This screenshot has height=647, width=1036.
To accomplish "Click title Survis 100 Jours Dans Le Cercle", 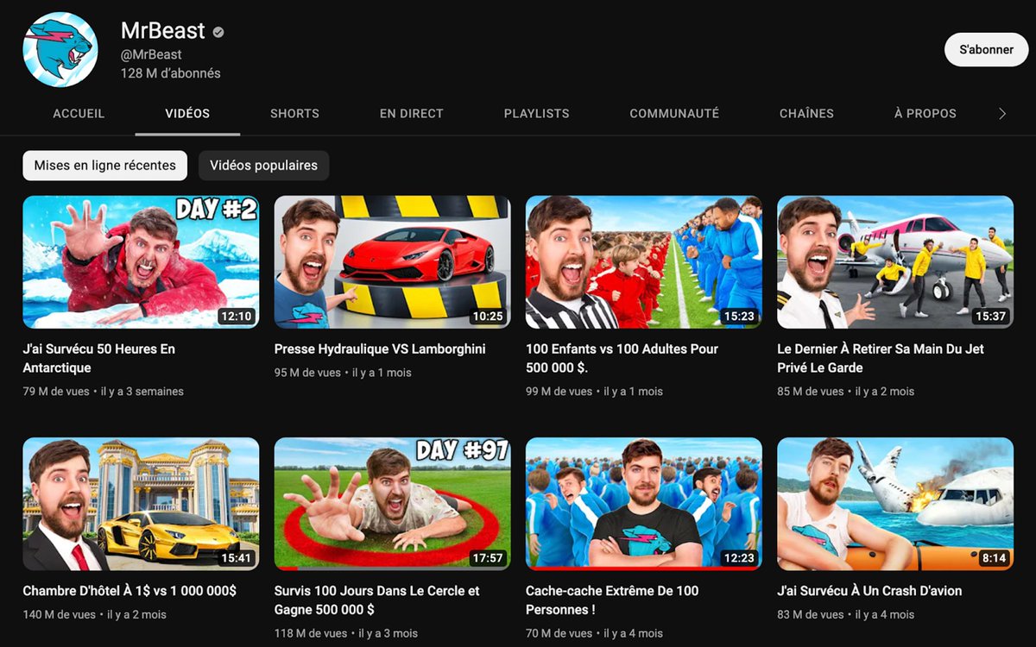I will (x=377, y=600).
